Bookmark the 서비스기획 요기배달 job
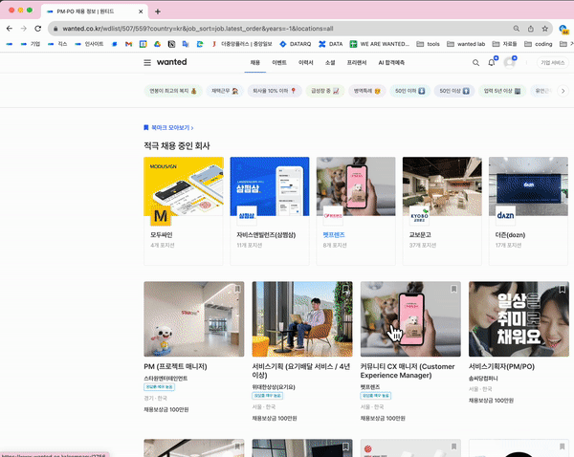 pos(345,289)
